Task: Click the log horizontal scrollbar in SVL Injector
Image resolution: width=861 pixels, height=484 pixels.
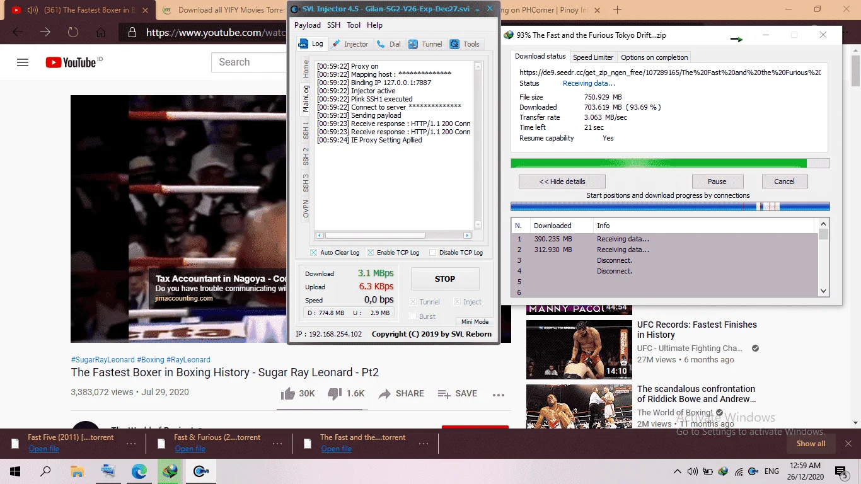Action: tap(393, 235)
